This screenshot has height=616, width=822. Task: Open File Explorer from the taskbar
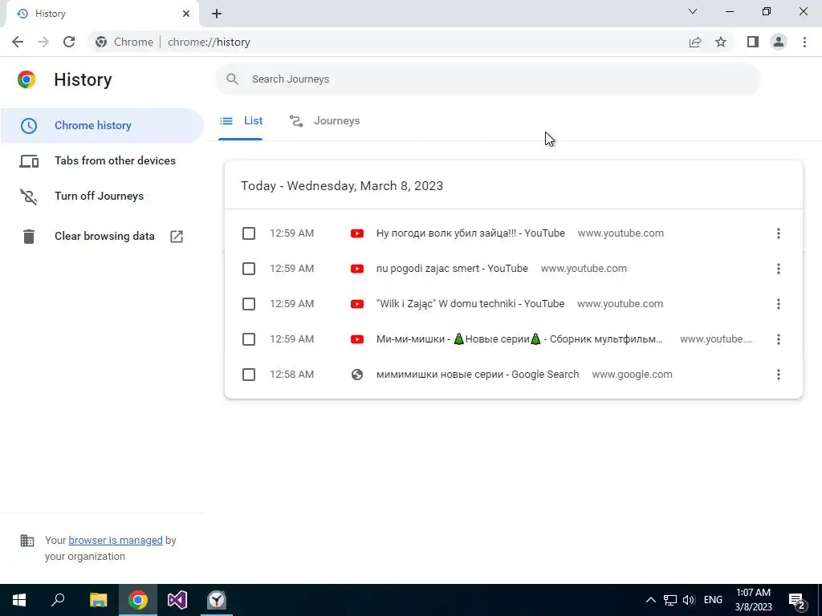[x=98, y=600]
